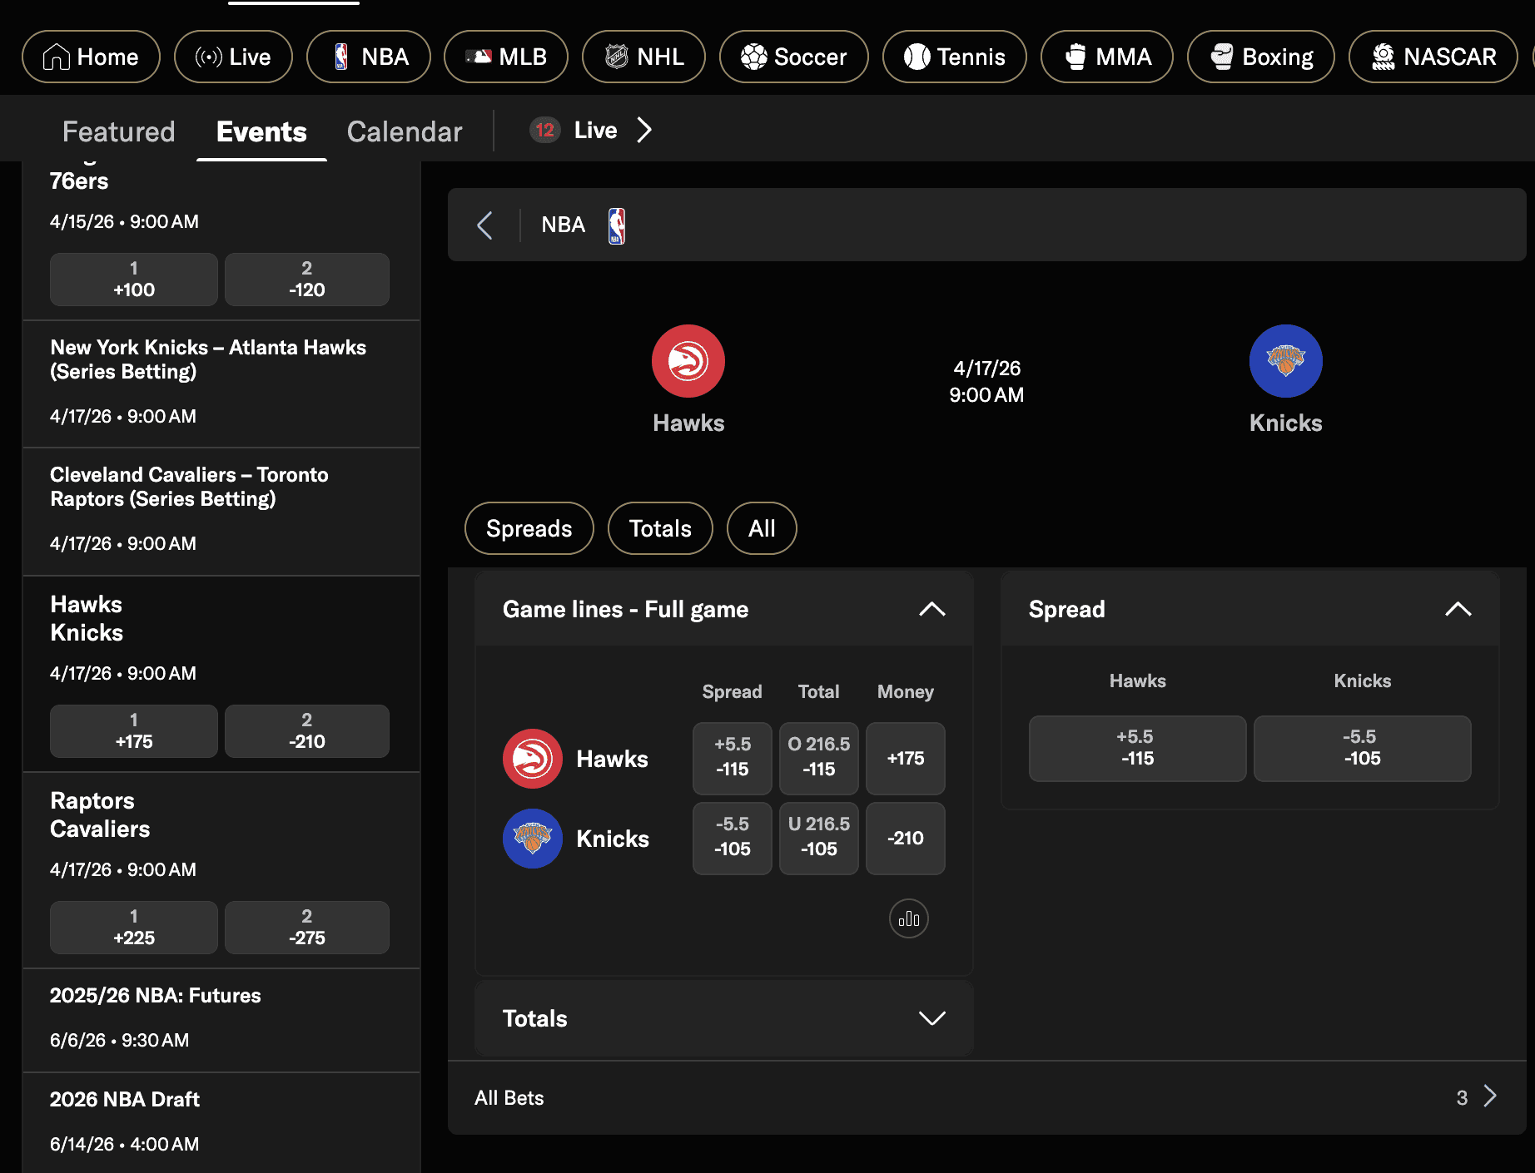
Task: Select Hawks +175 moneyline in Game lines
Action: tap(905, 758)
